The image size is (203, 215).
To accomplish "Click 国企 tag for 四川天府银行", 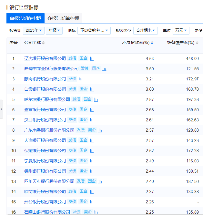I will [92, 181].
